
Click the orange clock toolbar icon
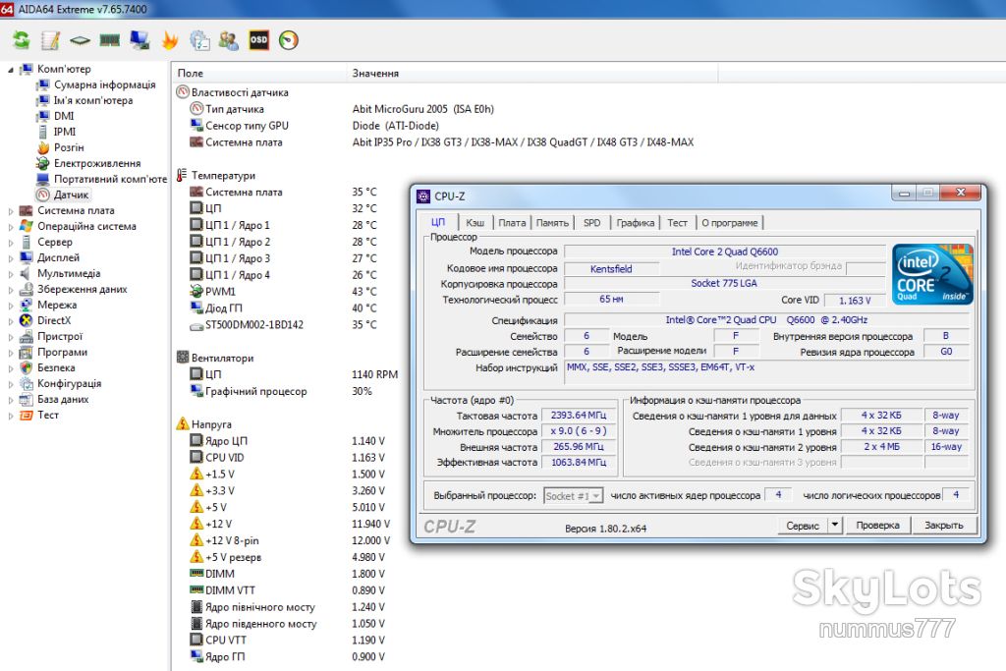click(x=289, y=40)
